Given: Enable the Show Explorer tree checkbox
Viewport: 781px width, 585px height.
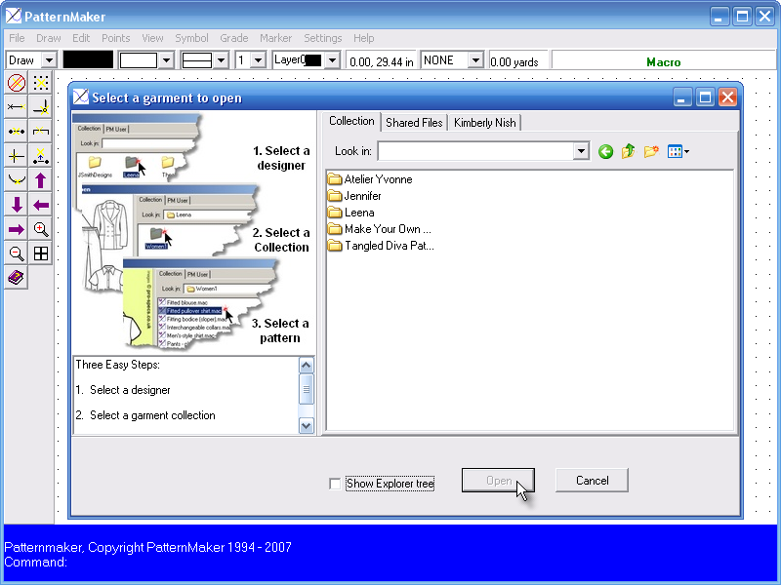Looking at the screenshot, I should (x=335, y=484).
